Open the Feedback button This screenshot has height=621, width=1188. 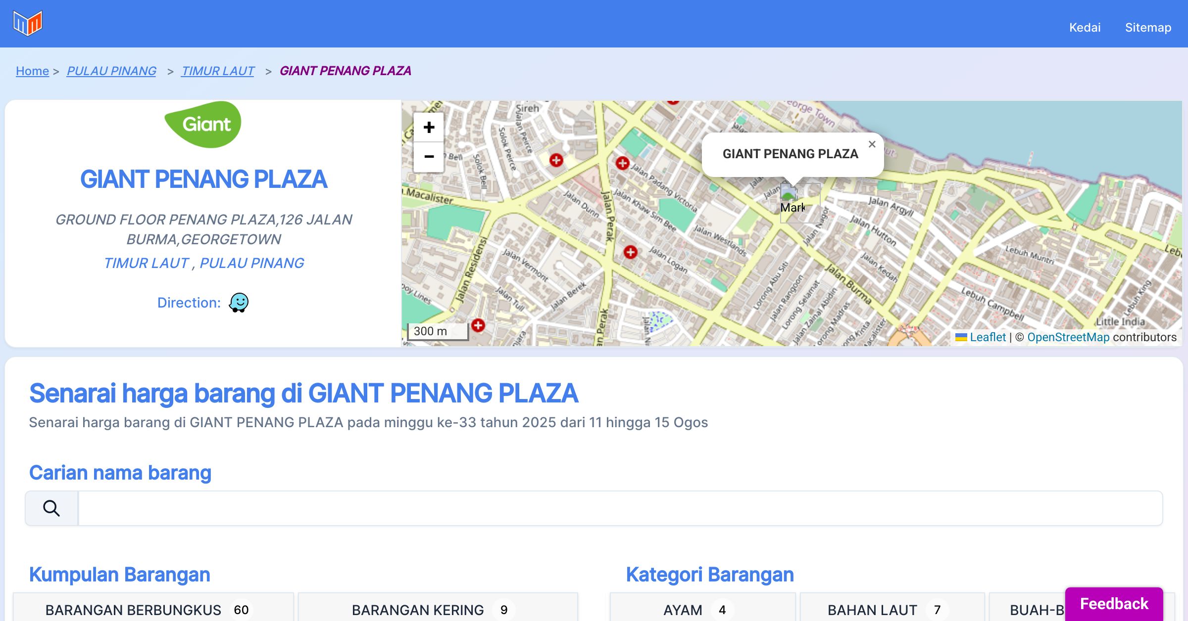pos(1114,603)
